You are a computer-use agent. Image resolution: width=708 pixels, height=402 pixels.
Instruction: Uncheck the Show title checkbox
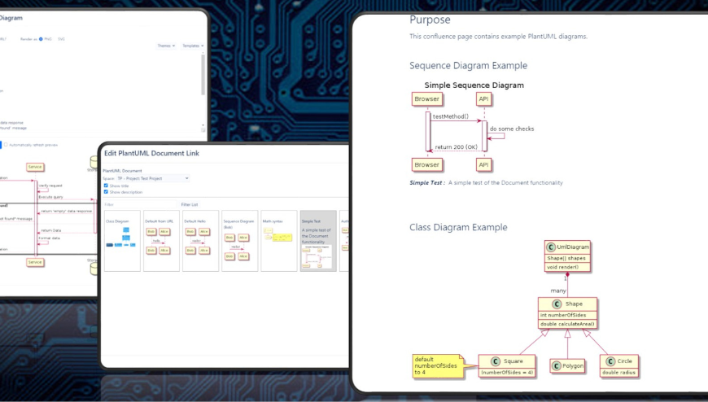pos(106,186)
